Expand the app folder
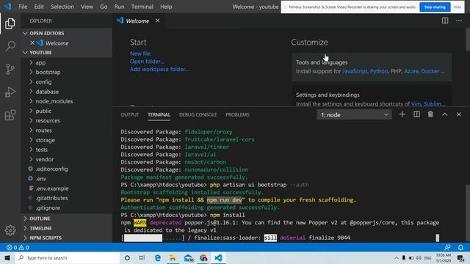This screenshot has width=470, height=264. (66, 62)
